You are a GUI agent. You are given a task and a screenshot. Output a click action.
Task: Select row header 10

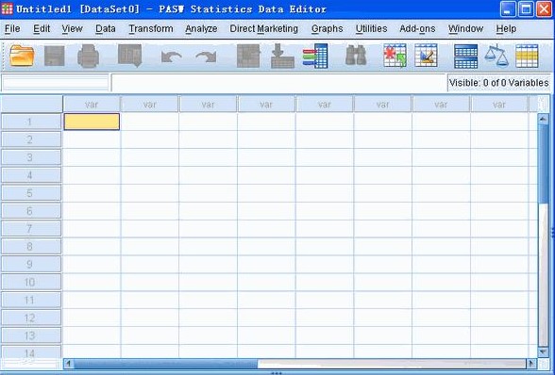tap(31, 282)
